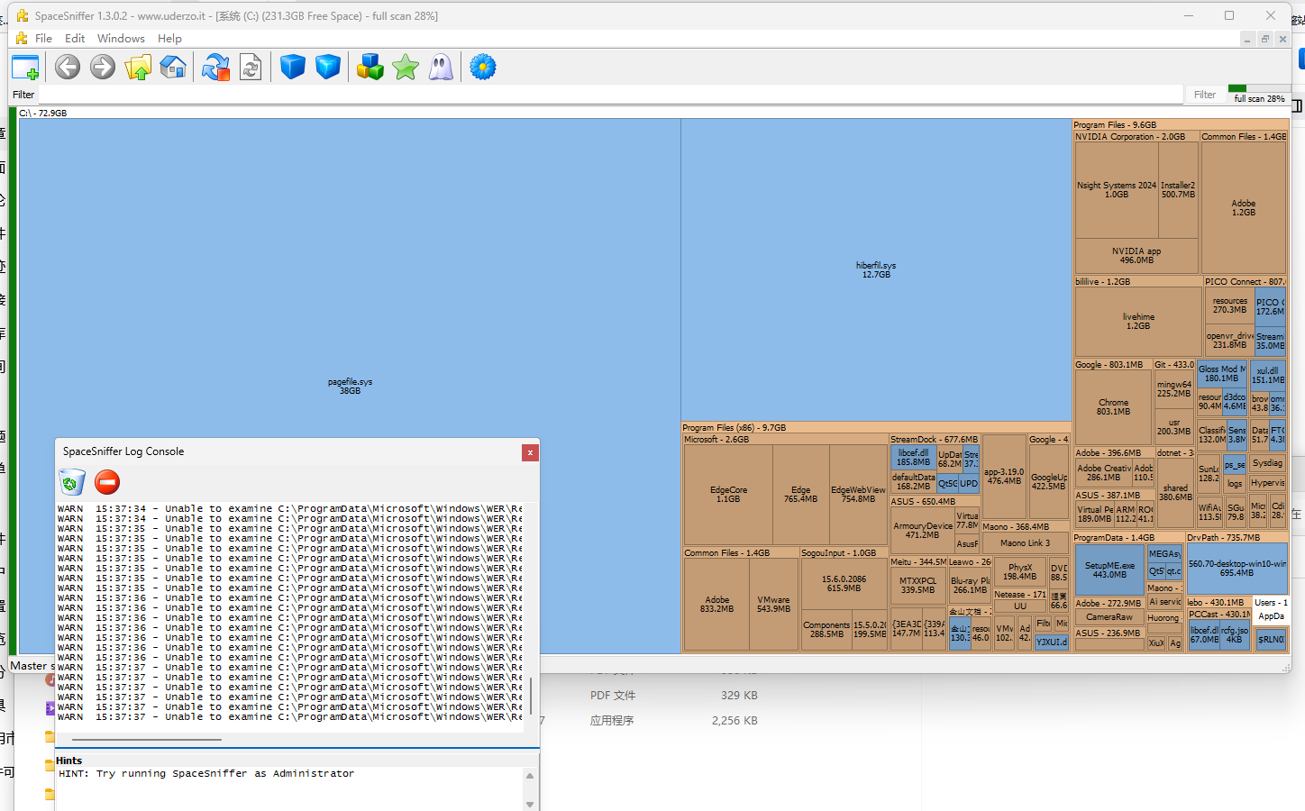The image size is (1305, 811).
Task: Close the SpaceSniffer Log Console
Action: point(530,452)
